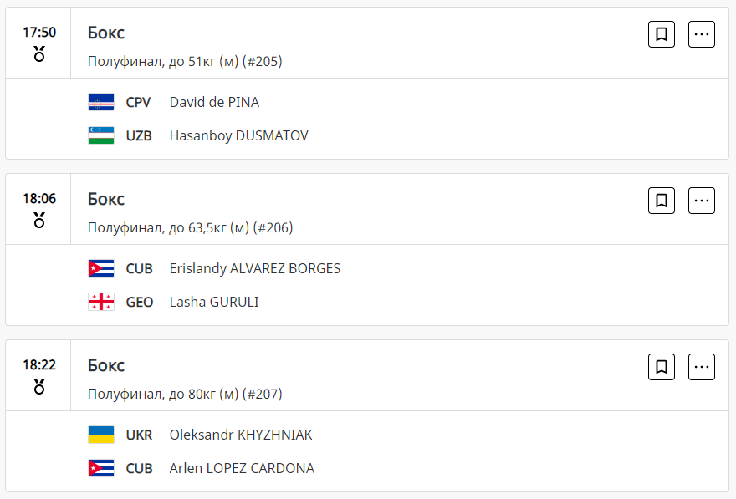
Task: Click Cuba flag beside Arlen Lopez Cardona
Action: (101, 468)
